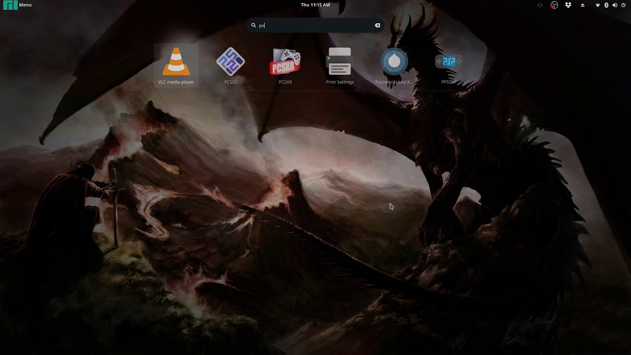Viewport: 631px width, 355px height.
Task: Open the Wi-Fi network indicator
Action: pos(598,5)
